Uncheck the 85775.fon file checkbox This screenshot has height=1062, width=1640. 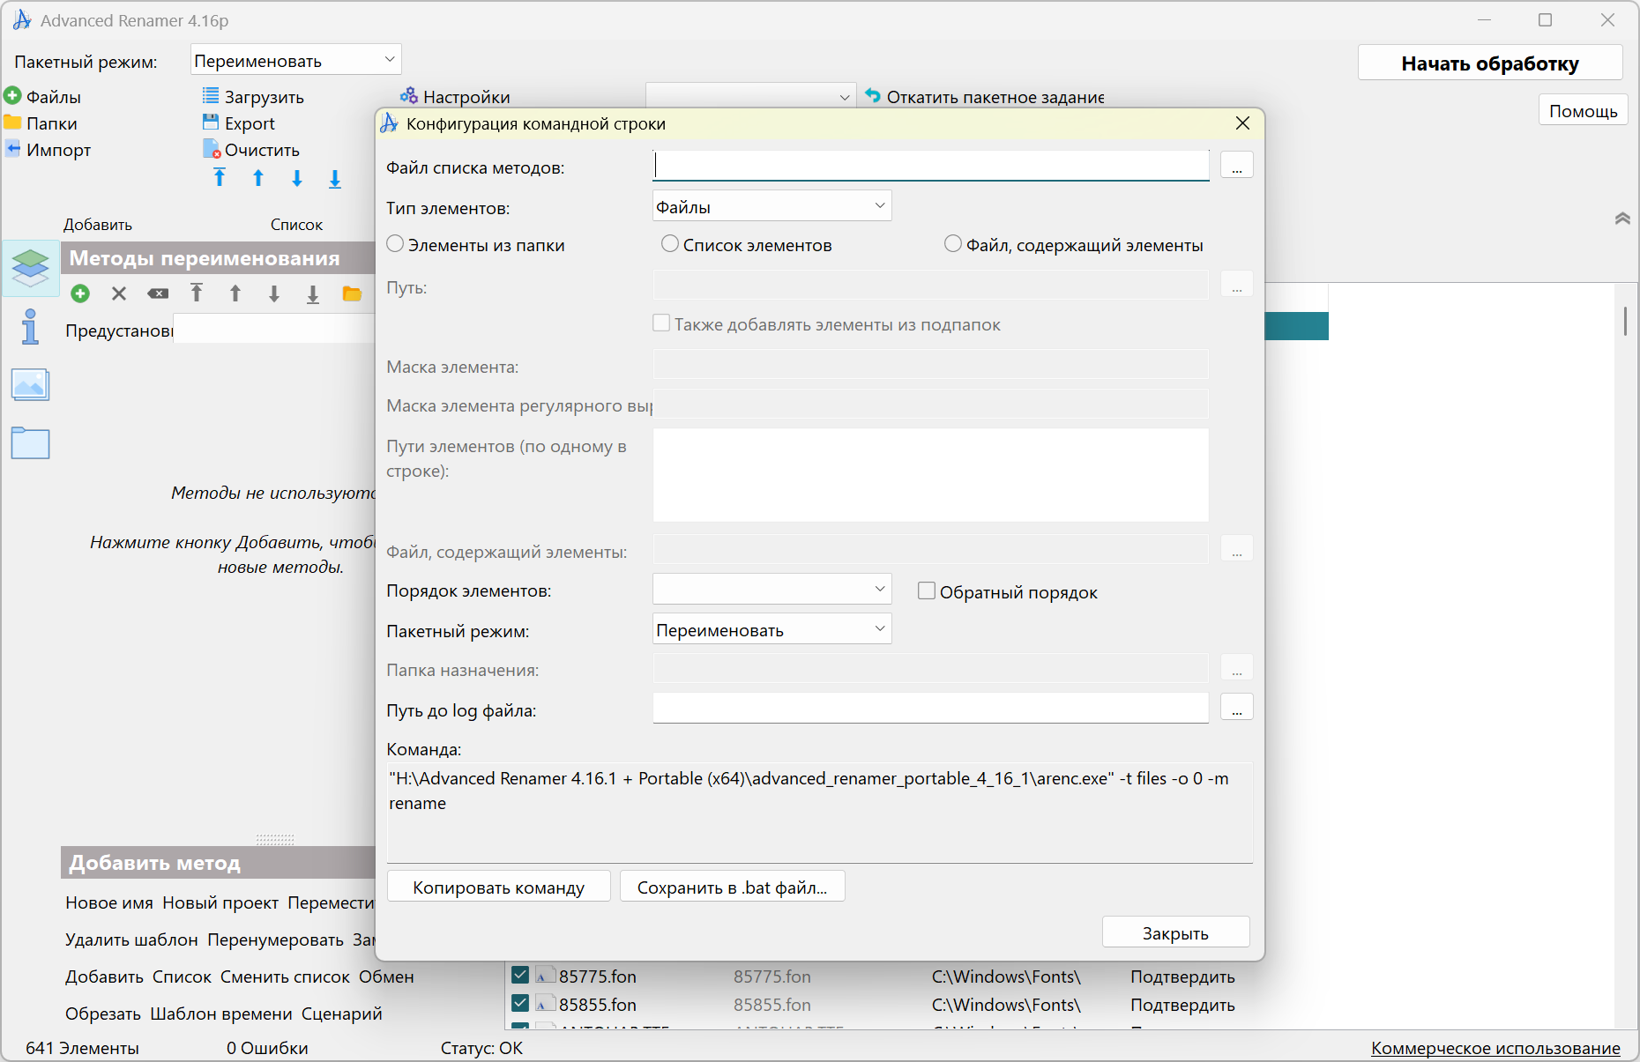point(520,976)
